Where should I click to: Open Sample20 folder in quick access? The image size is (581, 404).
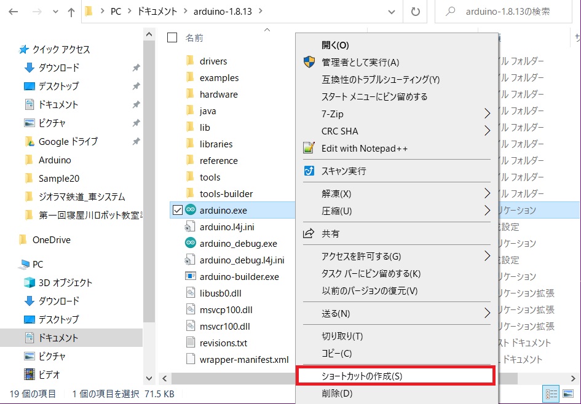pos(59,178)
